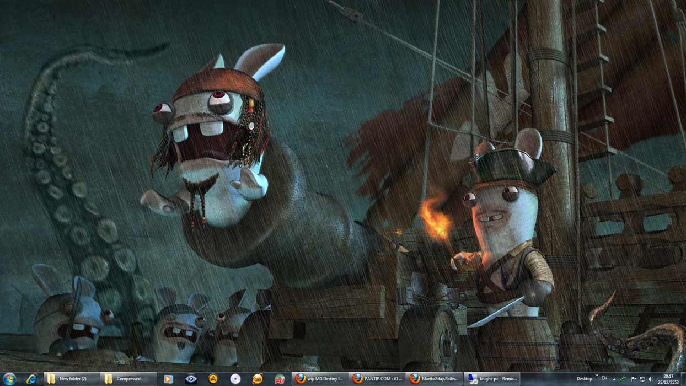Show hidden system tray icons
This screenshot has width=686, height=386.
click(614, 379)
